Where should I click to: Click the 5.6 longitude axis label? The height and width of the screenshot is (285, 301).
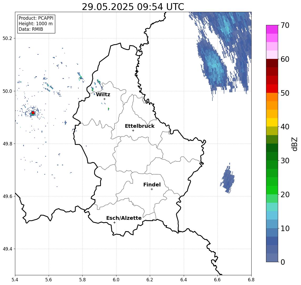pos(49,280)
